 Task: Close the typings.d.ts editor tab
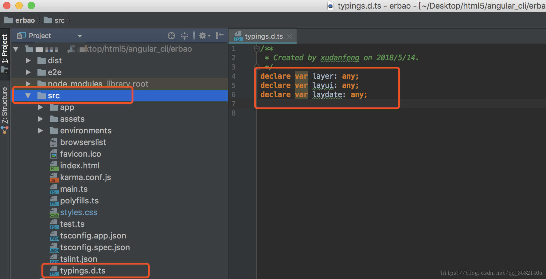(289, 36)
